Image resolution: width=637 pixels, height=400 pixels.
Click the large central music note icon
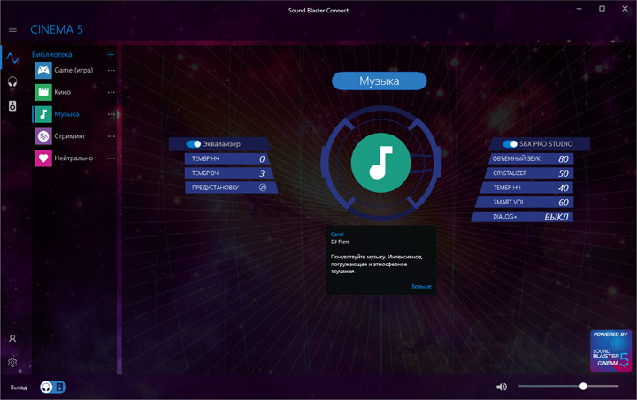coord(380,163)
